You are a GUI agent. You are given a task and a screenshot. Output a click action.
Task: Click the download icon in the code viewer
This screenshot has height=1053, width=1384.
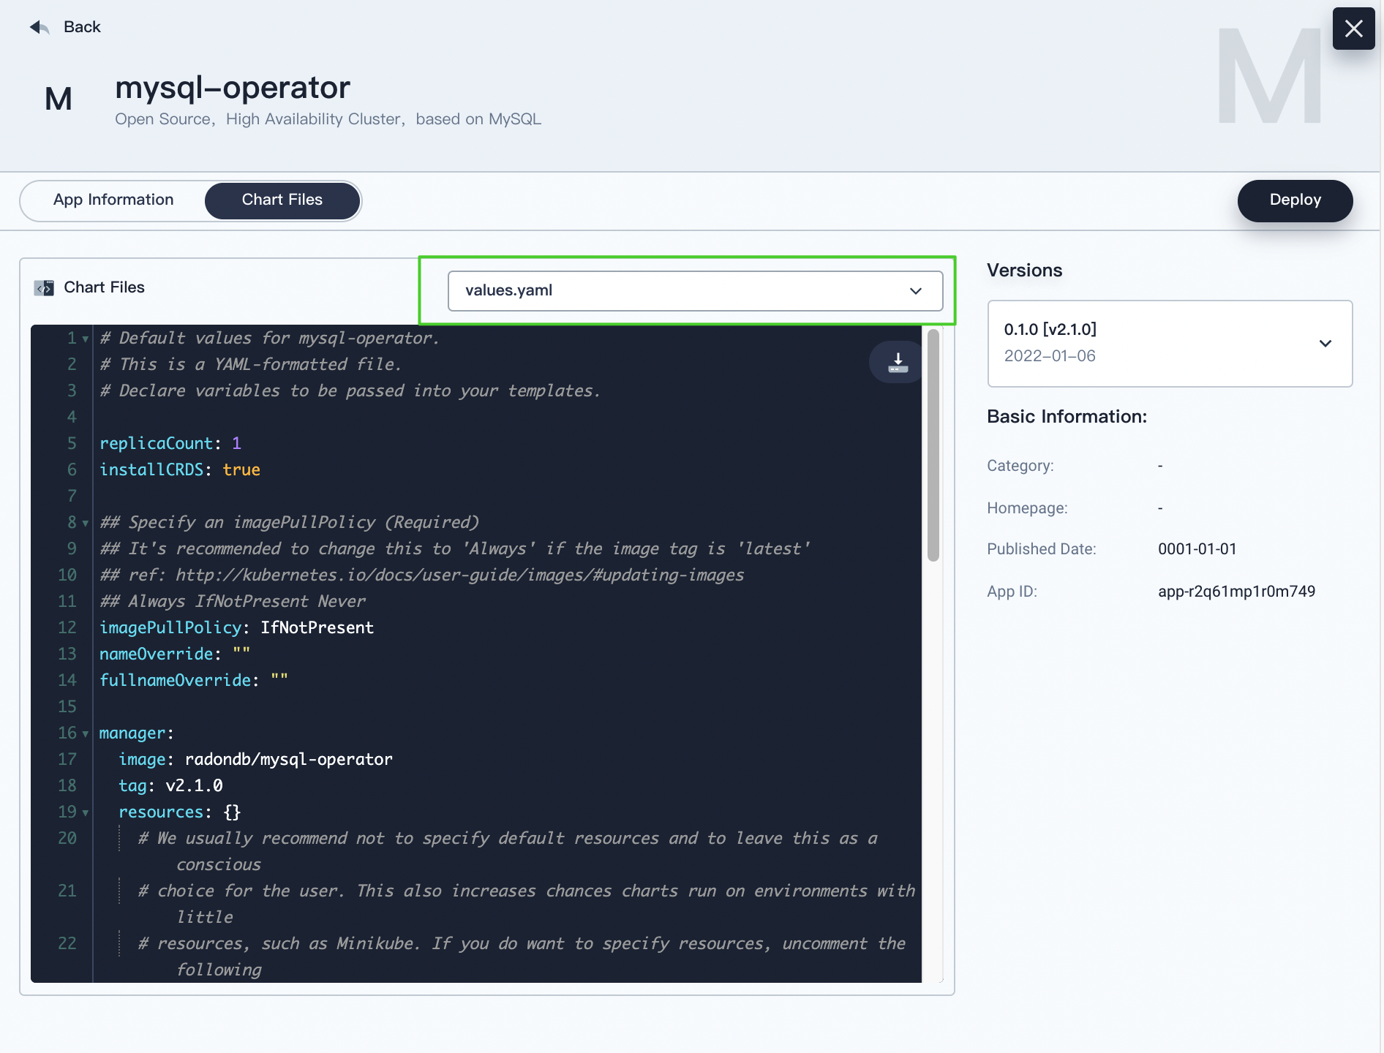pos(895,361)
